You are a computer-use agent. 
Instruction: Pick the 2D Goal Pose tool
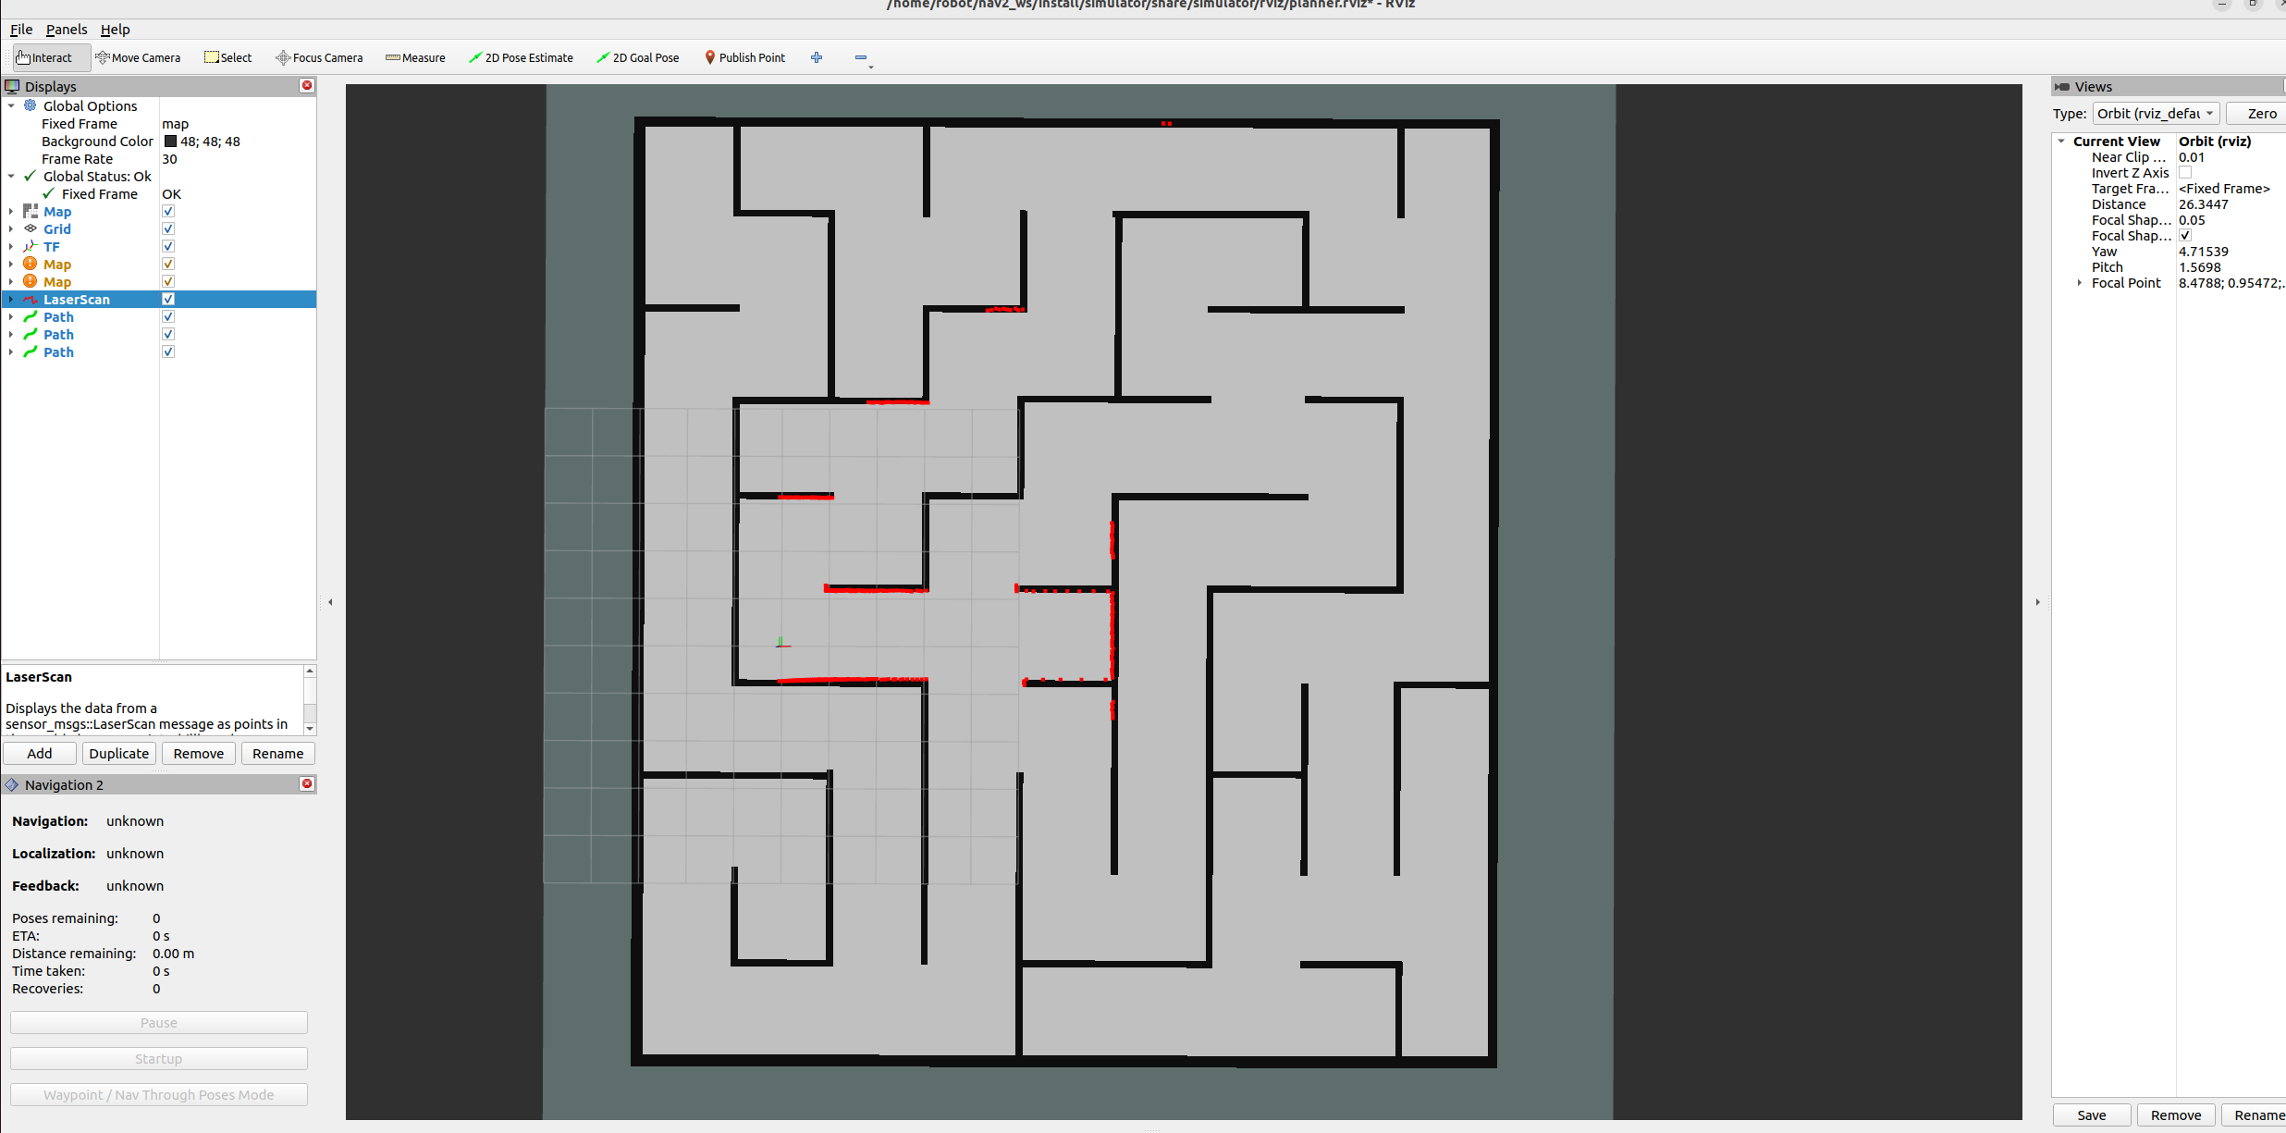point(637,56)
